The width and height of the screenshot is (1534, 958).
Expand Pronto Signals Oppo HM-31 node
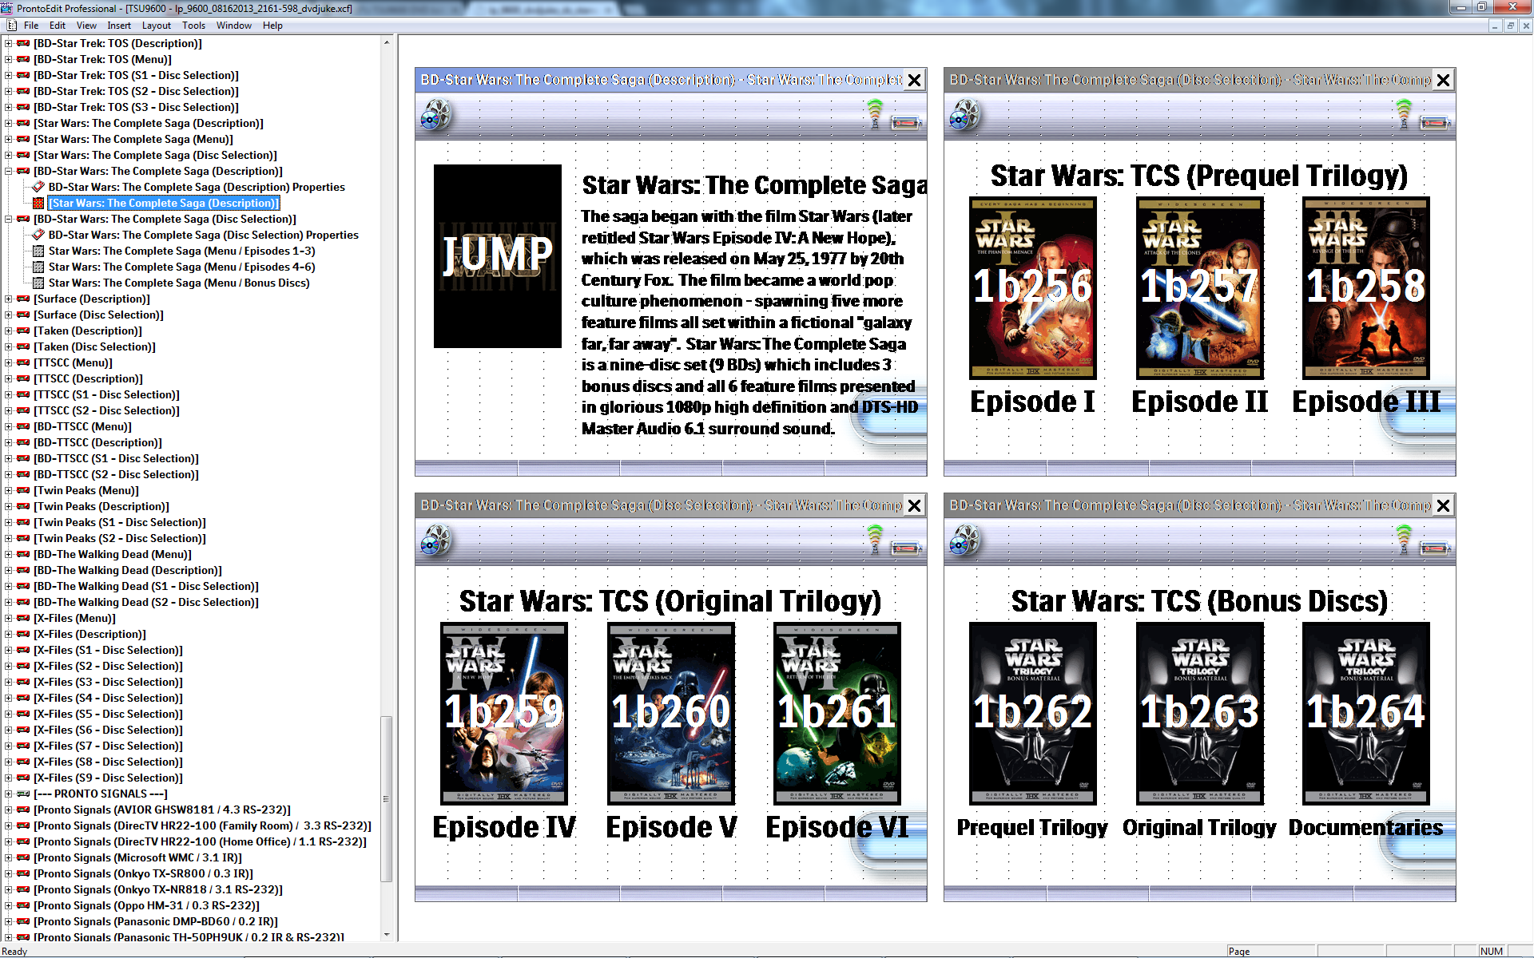coord(8,905)
